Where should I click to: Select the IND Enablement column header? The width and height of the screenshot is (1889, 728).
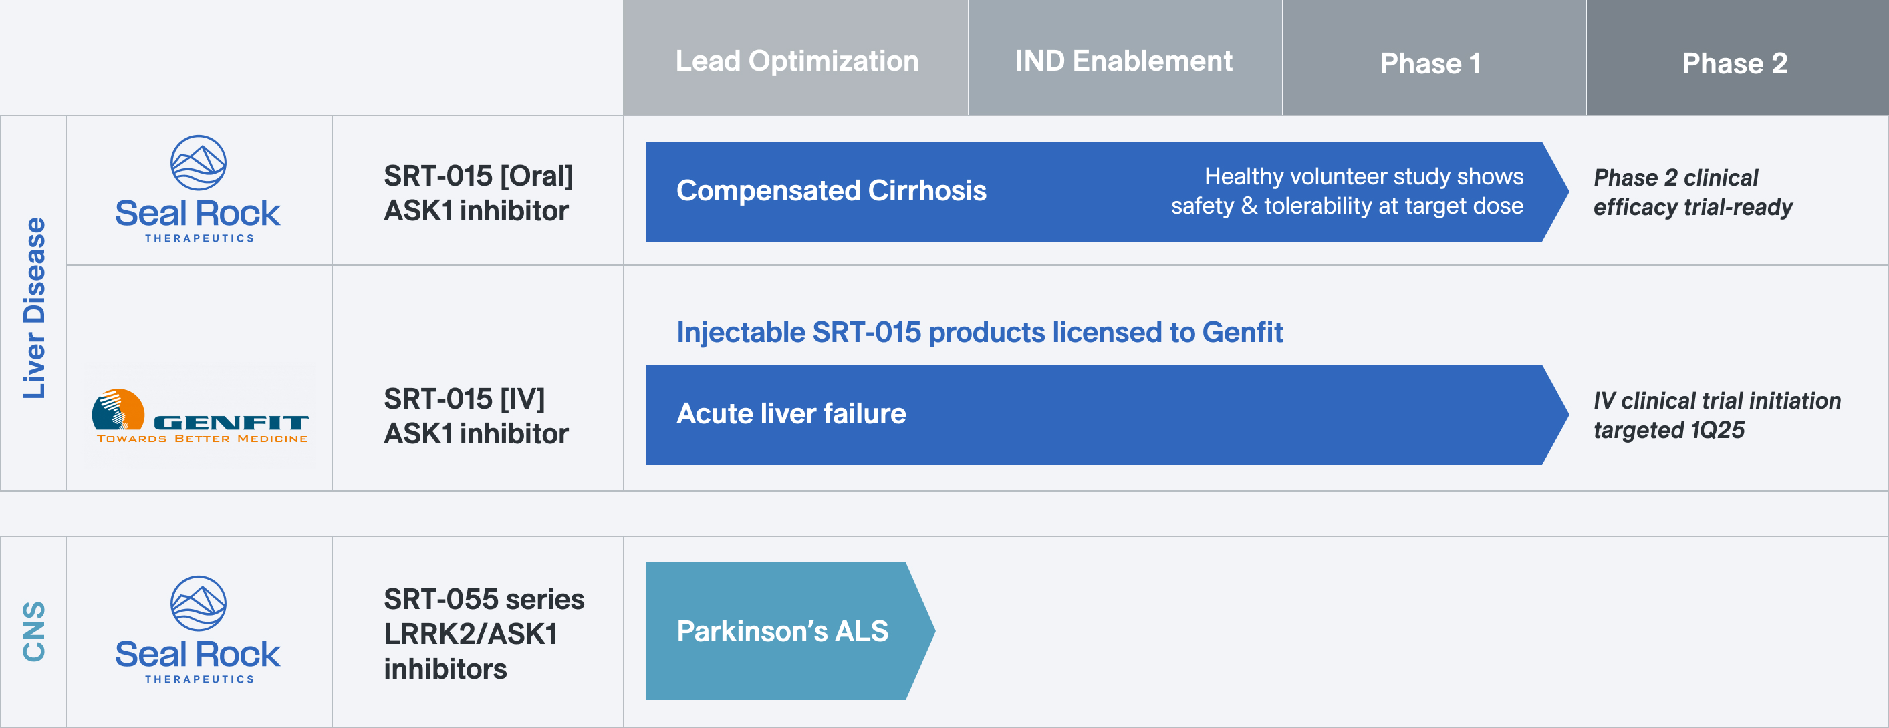1125,58
